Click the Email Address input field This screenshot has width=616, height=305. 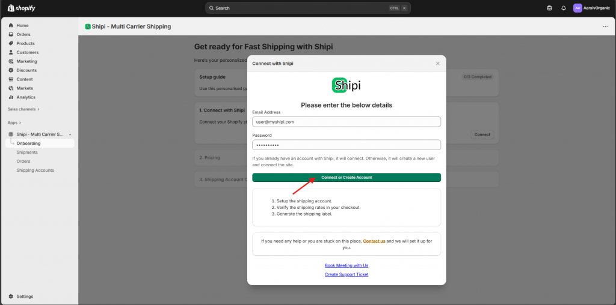pyautogui.click(x=346, y=121)
